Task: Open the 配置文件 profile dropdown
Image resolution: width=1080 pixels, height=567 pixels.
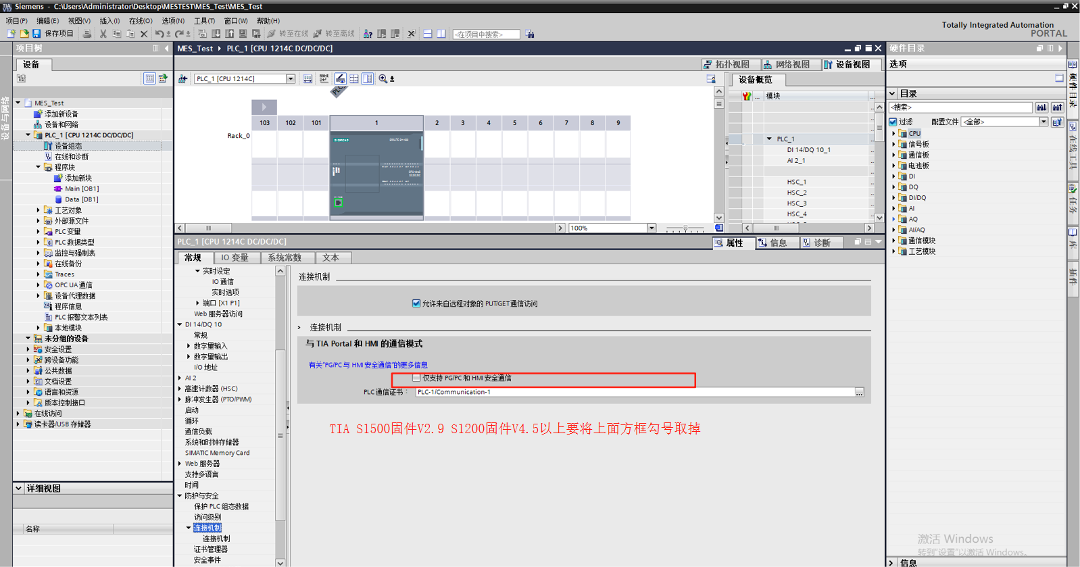Action: [x=1044, y=122]
